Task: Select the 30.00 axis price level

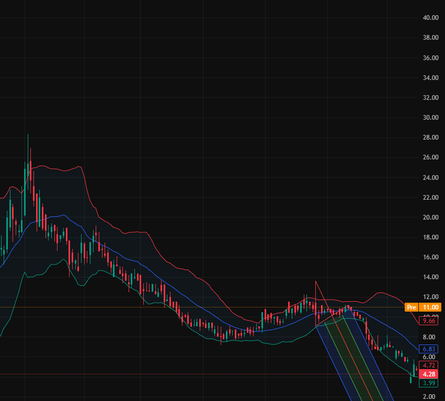Action: [430, 118]
